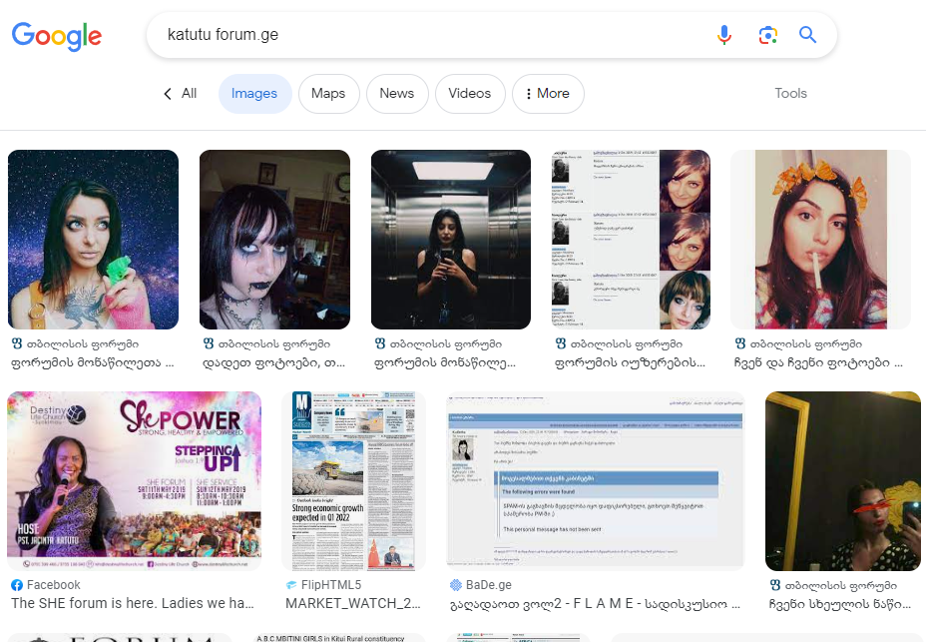The width and height of the screenshot is (926, 642).
Task: Open the 'F L A M E' BaDe.ge result title
Action: 596,604
